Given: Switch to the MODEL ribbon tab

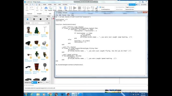Looking at the screenshot, I should pyautogui.click(x=50, y=5).
